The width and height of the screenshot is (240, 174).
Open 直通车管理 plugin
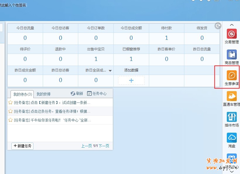[232, 96]
